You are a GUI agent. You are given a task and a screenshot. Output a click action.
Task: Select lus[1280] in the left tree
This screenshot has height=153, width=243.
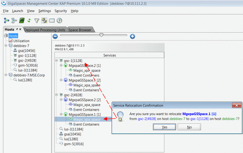point(25,80)
